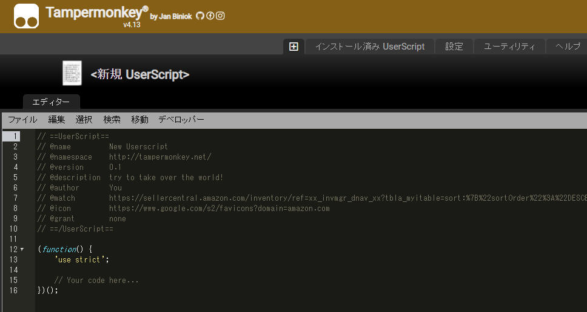Click the '@match' key on line 7
The image size is (587, 312).
[x=62, y=198]
